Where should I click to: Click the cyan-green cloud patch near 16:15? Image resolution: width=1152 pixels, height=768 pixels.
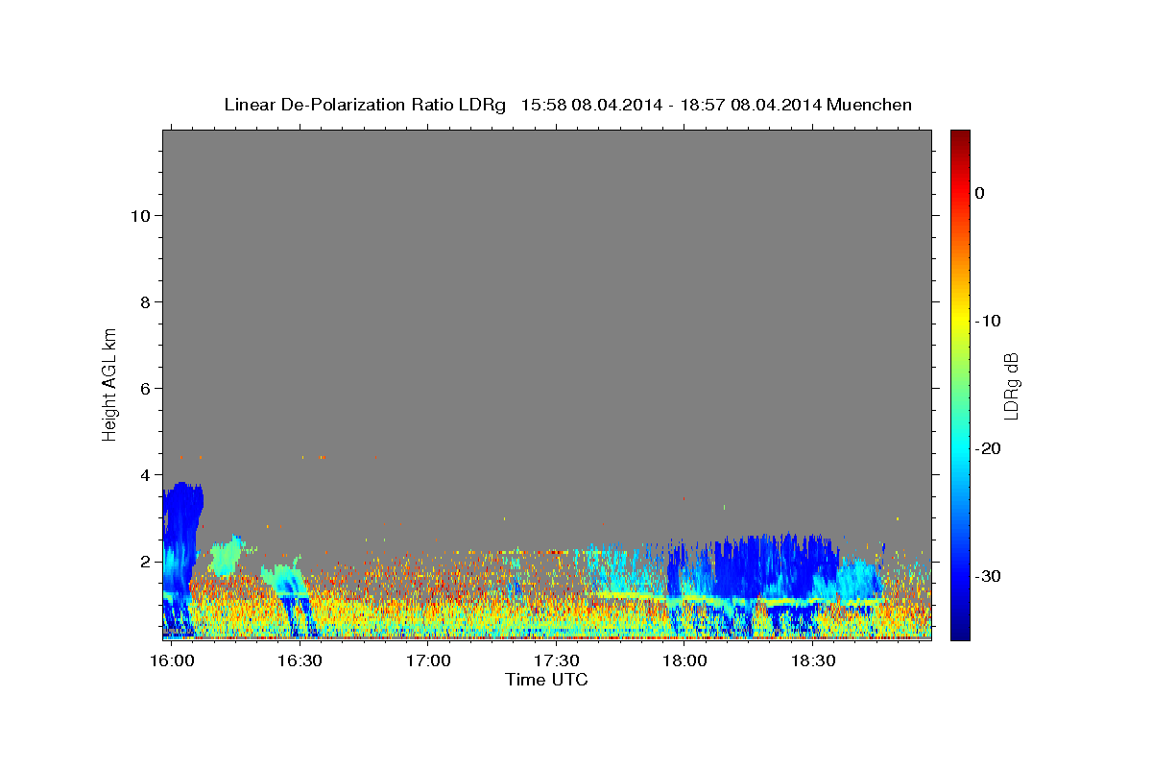tap(227, 555)
